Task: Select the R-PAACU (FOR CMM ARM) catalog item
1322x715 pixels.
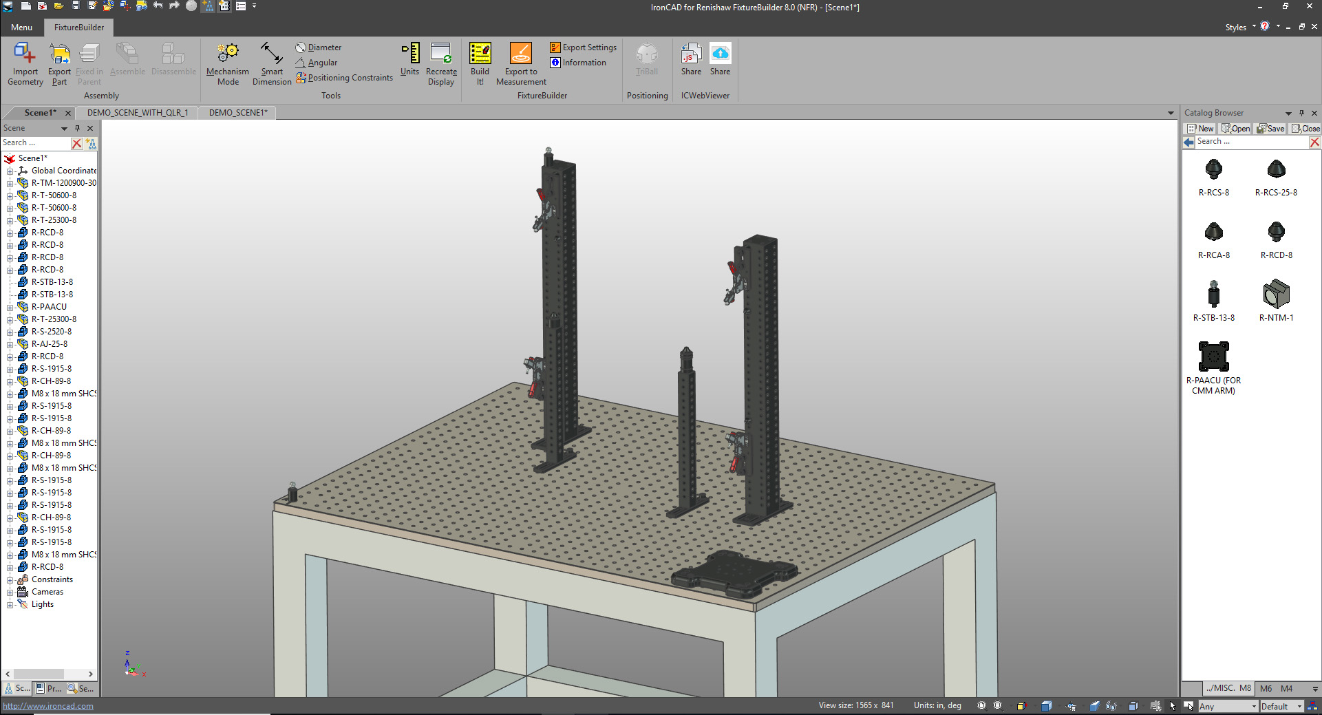Action: click(1213, 368)
